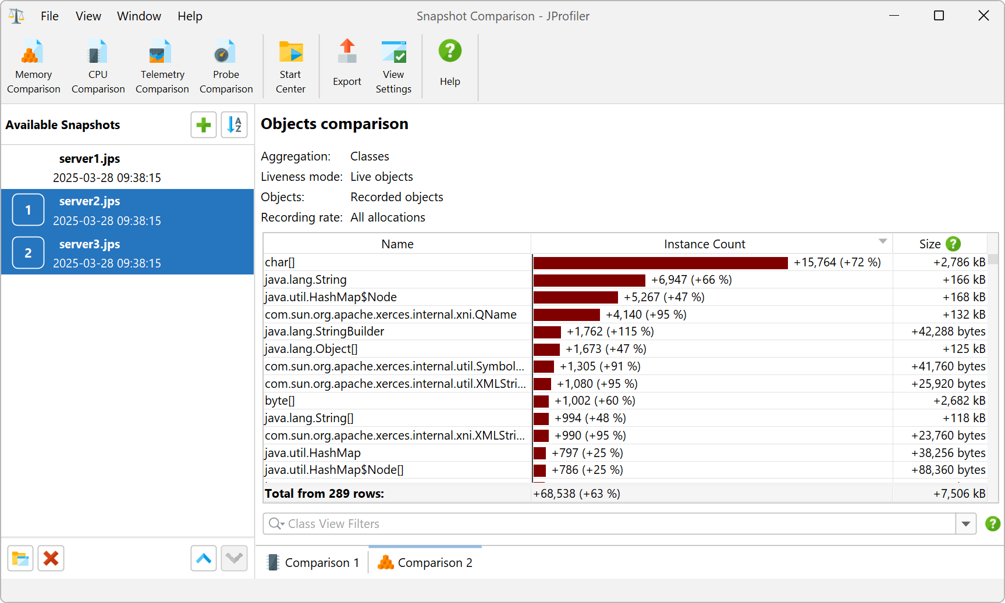Select the server3.jps snapshot
Screen dimensions: 1005x603
tap(127, 253)
